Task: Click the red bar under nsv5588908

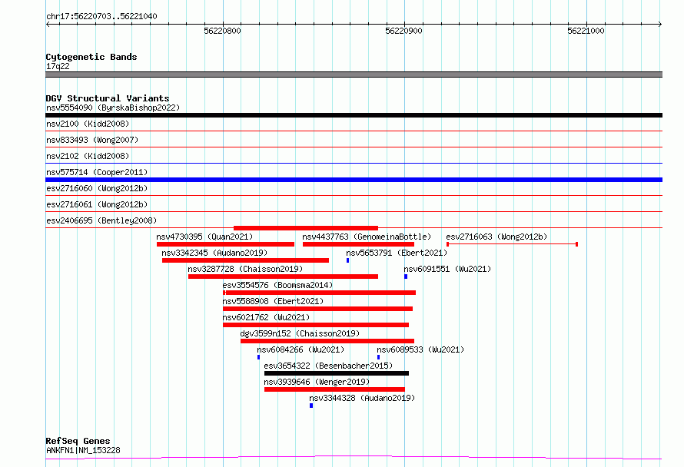Action: coord(317,309)
